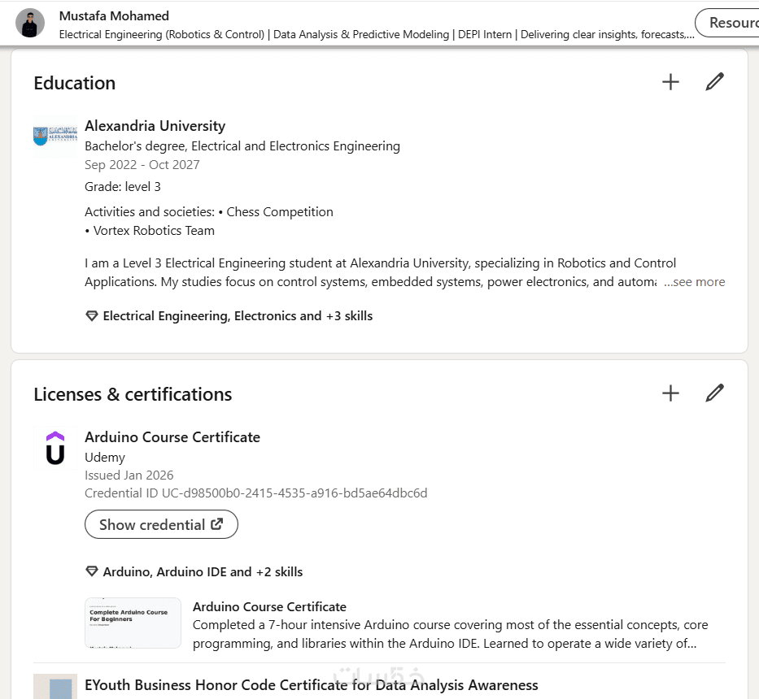Show Electrical Engineering, Electronics and +3 skills
759x699 pixels.
238,316
